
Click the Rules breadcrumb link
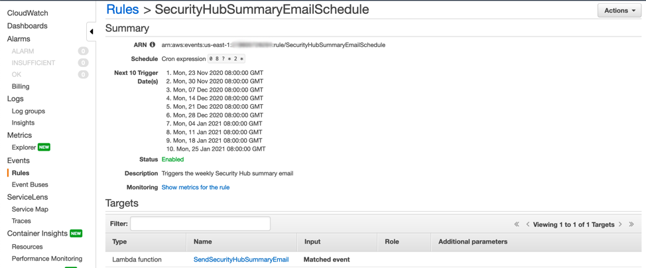(x=122, y=9)
